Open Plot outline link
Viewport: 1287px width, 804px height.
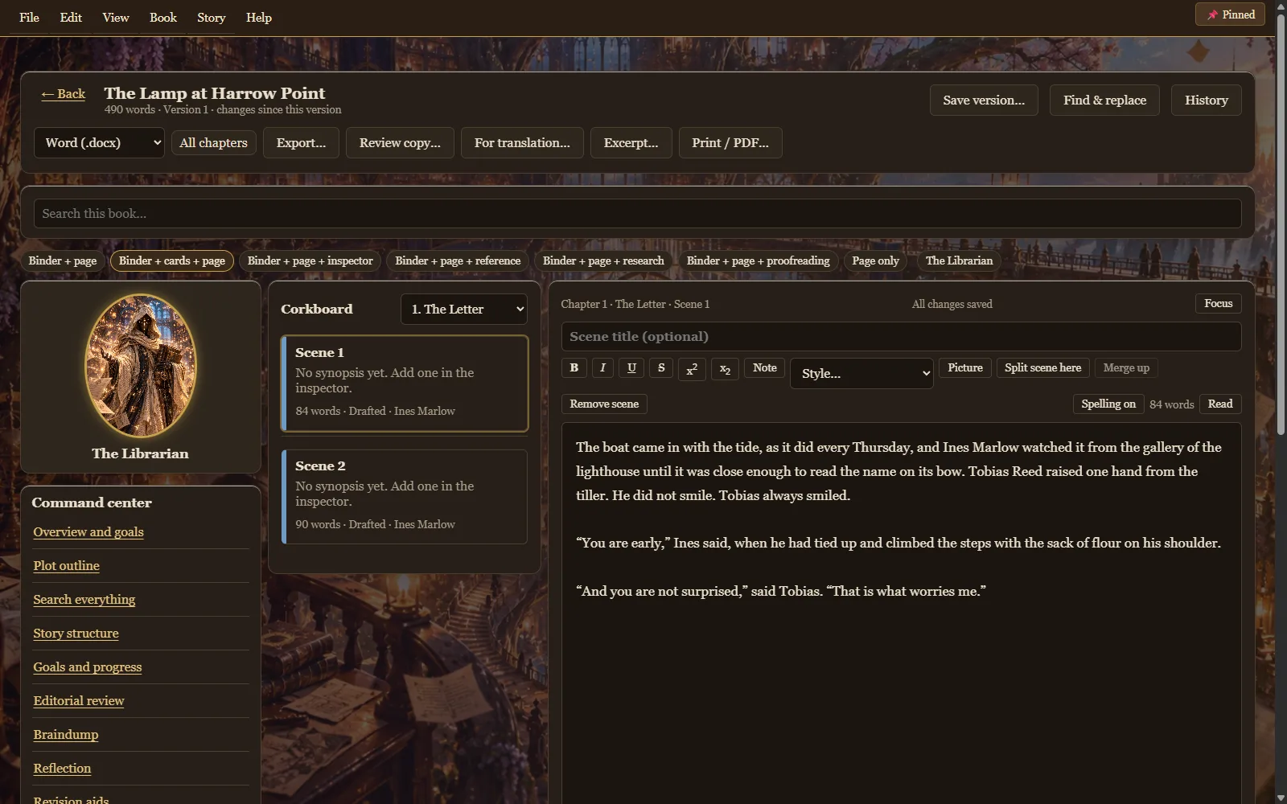pyautogui.click(x=67, y=566)
